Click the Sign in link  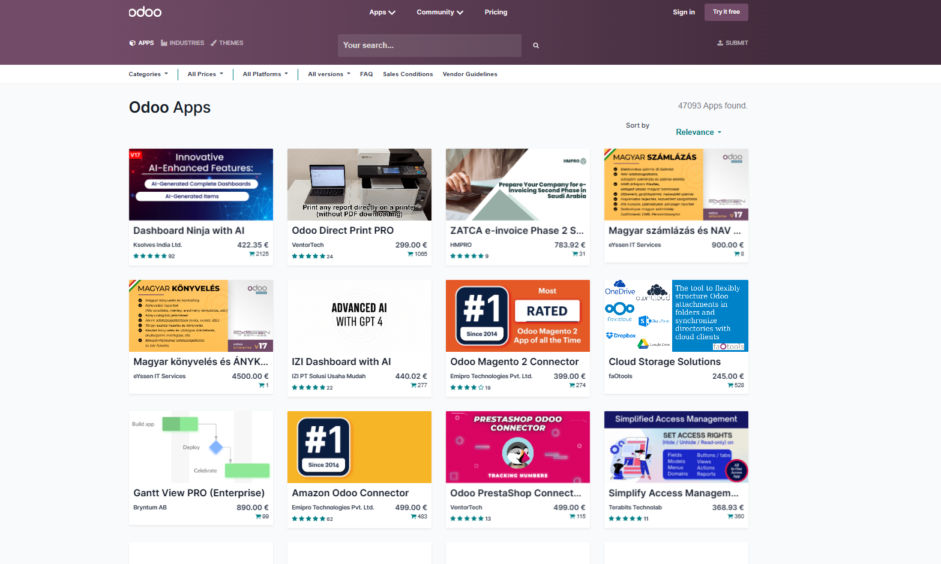[684, 12]
